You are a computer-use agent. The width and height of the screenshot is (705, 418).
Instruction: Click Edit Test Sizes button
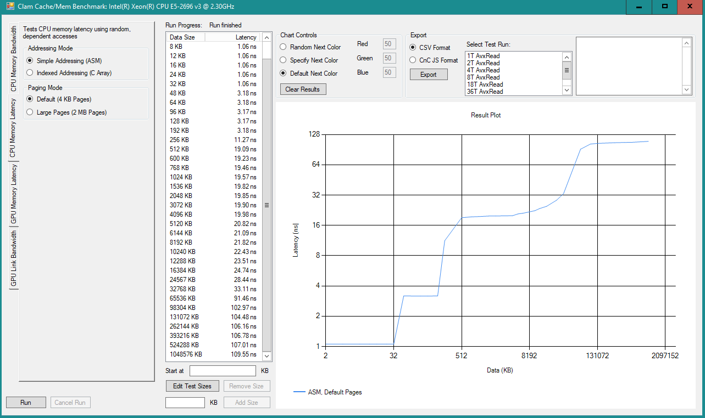pos(192,386)
